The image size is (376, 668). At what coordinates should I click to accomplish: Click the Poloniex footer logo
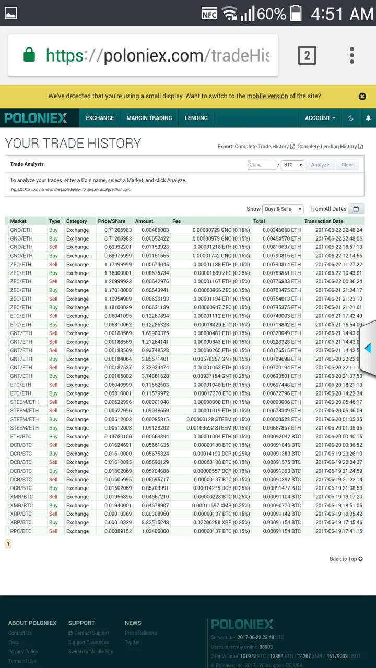242,625
